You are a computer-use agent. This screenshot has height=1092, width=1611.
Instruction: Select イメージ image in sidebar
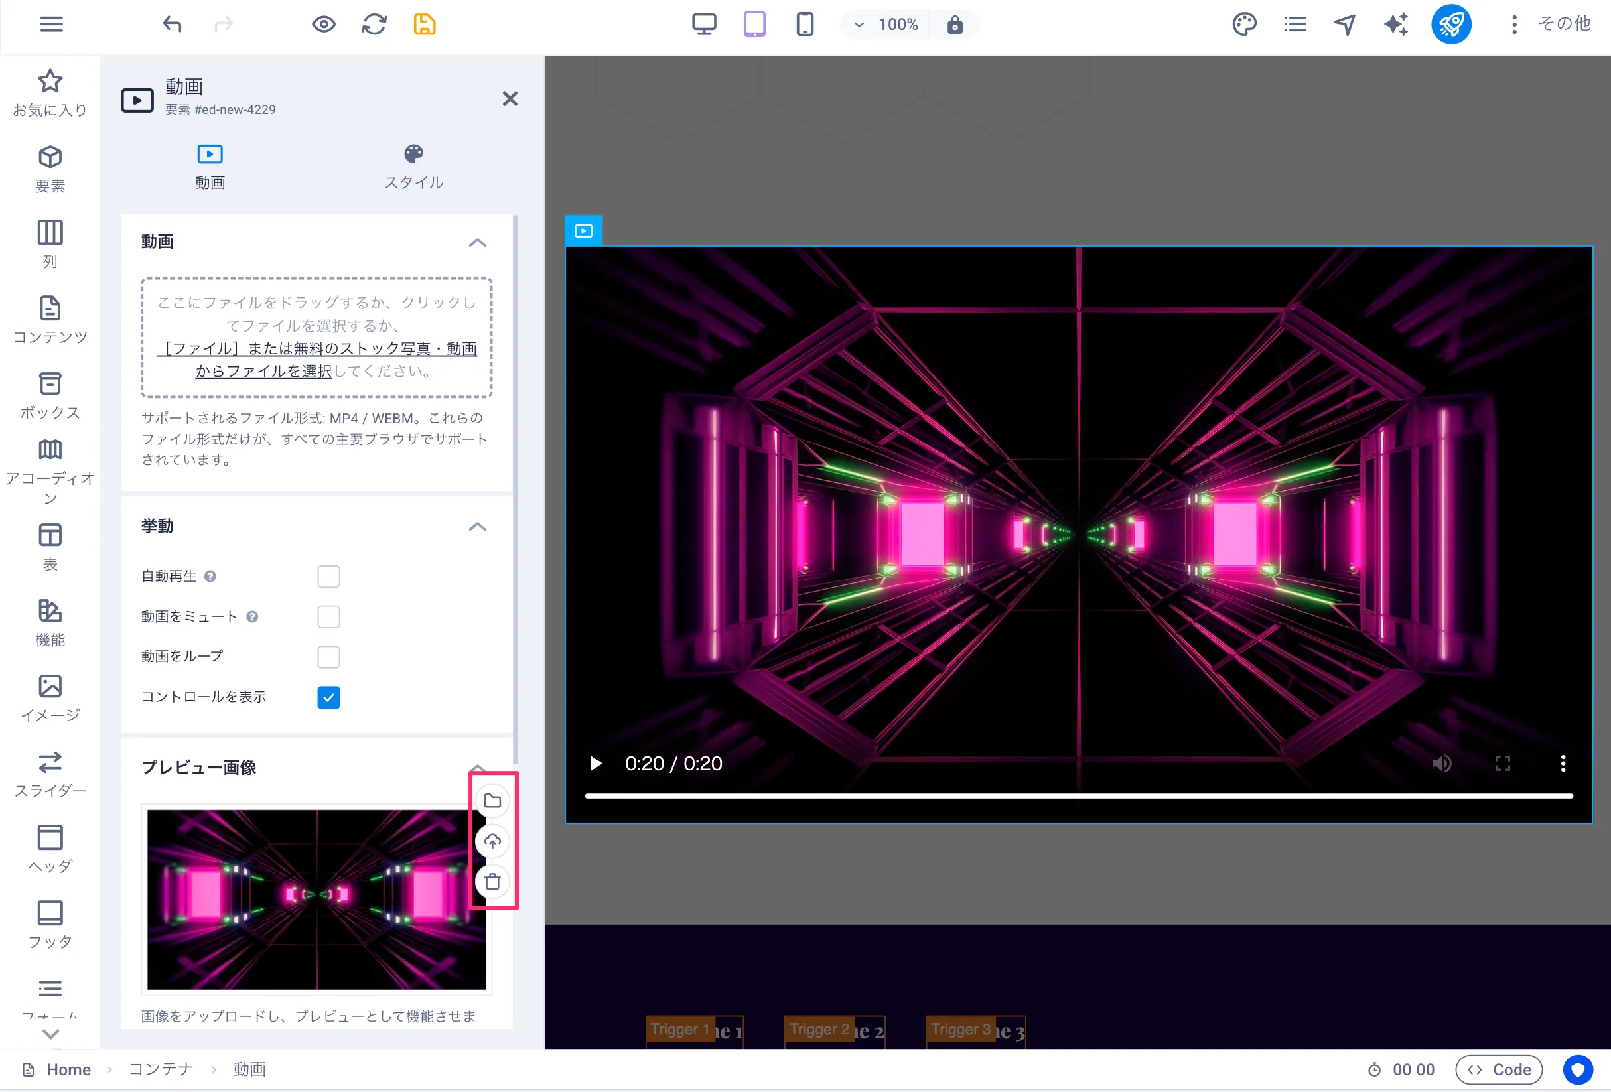[50, 699]
